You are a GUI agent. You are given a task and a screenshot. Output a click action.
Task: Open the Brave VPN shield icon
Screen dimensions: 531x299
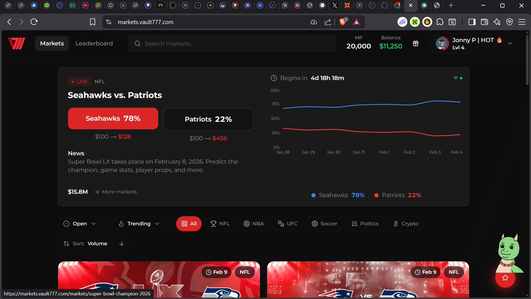[509, 22]
